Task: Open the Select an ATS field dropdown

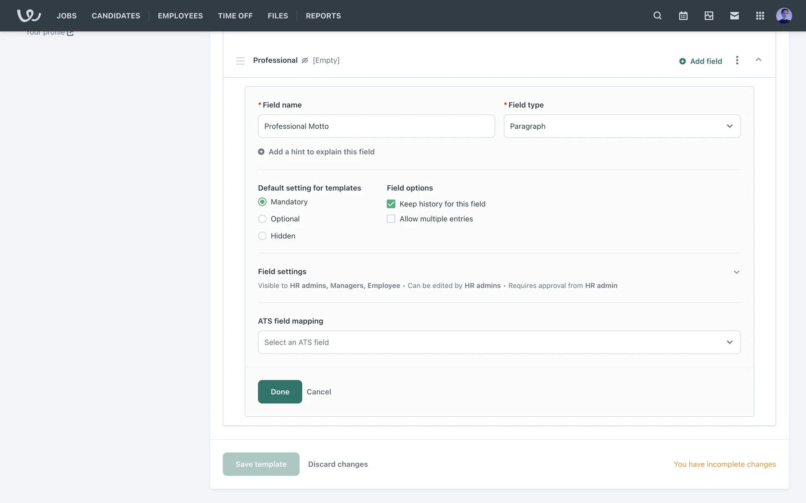Action: (499, 342)
